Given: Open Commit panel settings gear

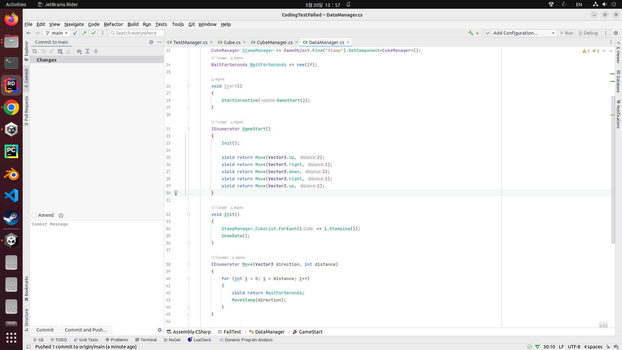Looking at the screenshot, I should [151, 42].
